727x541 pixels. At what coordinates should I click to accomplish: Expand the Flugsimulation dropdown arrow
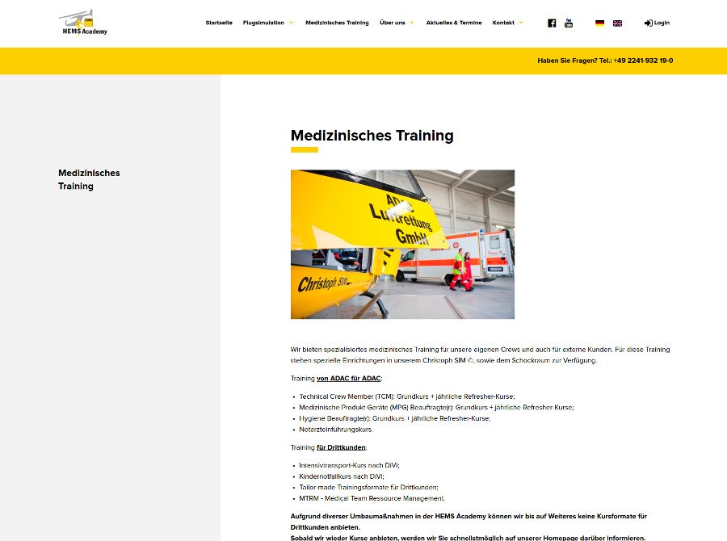coord(291,23)
